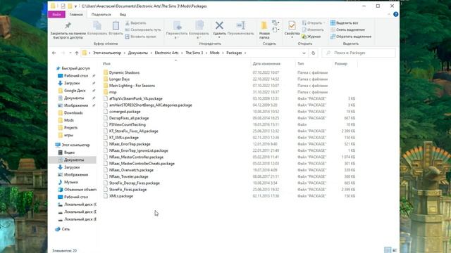Viewport: 451px width, 253px height.
Task: Click Этот компьютер breadcrumb segment
Action: click(x=107, y=53)
